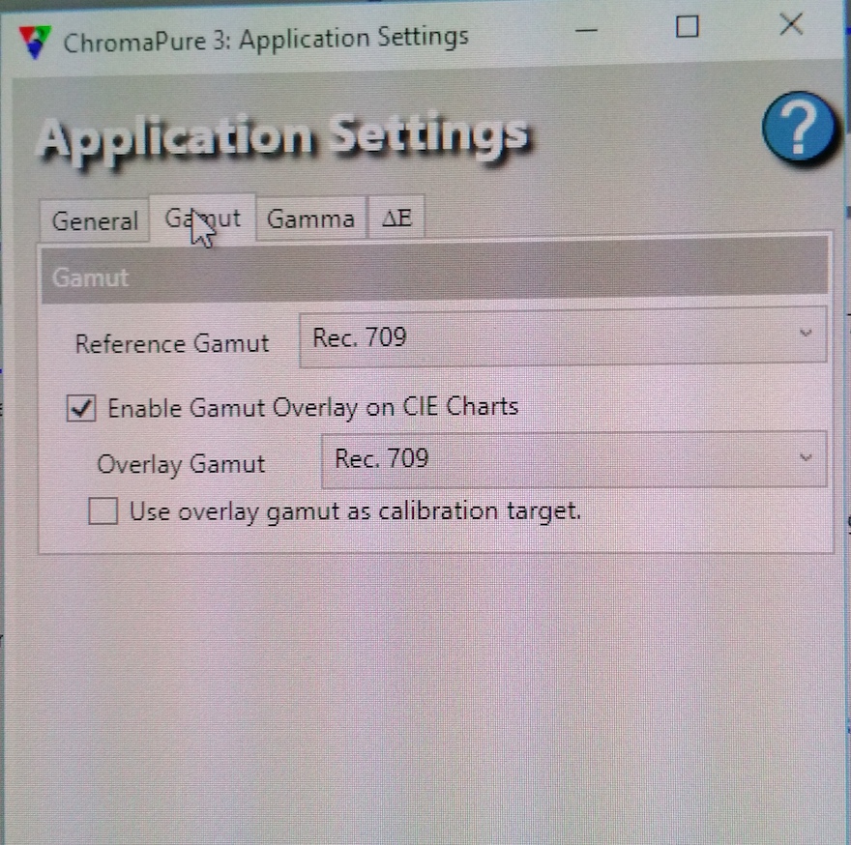
Task: Click the Application Settings heading
Action: (x=282, y=136)
